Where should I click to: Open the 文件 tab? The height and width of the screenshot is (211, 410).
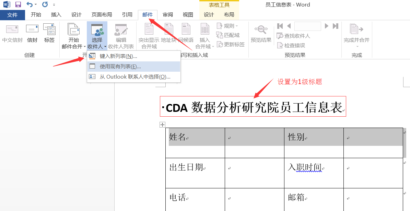tap(12, 15)
